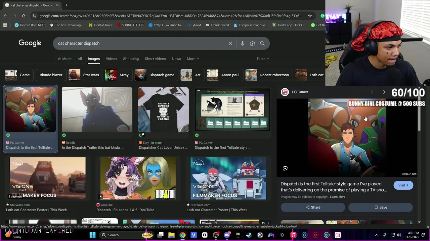Screen dimensions: 430x241
Task: Open the Discord Bot MEE6 bookmark
Action: click(30, 25)
